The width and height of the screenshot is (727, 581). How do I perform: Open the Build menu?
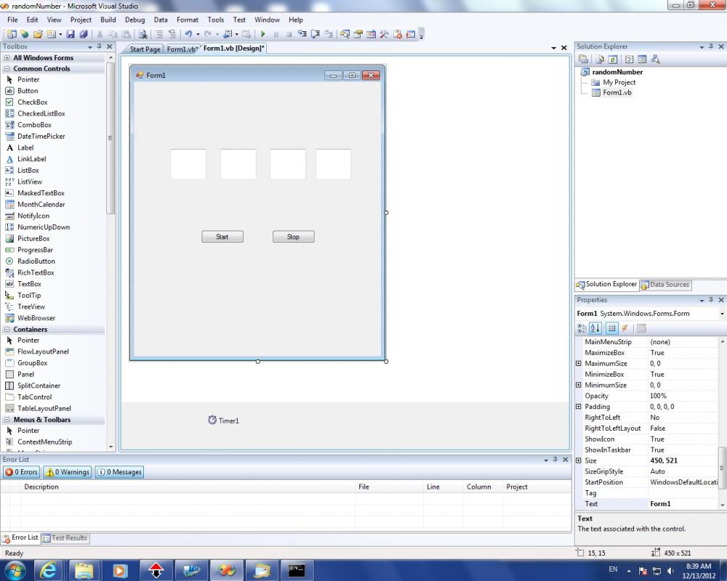tap(108, 20)
